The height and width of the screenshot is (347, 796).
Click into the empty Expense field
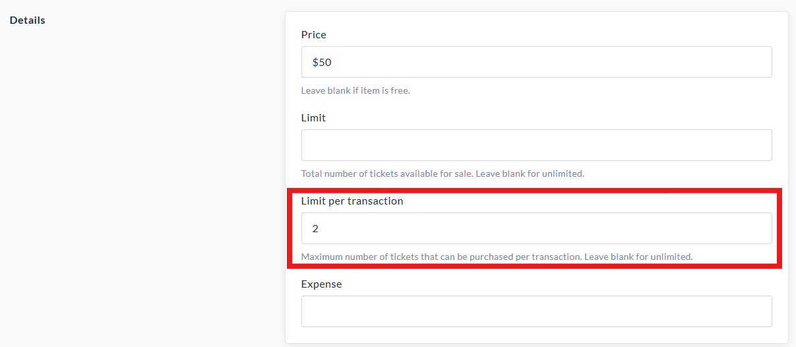(536, 311)
